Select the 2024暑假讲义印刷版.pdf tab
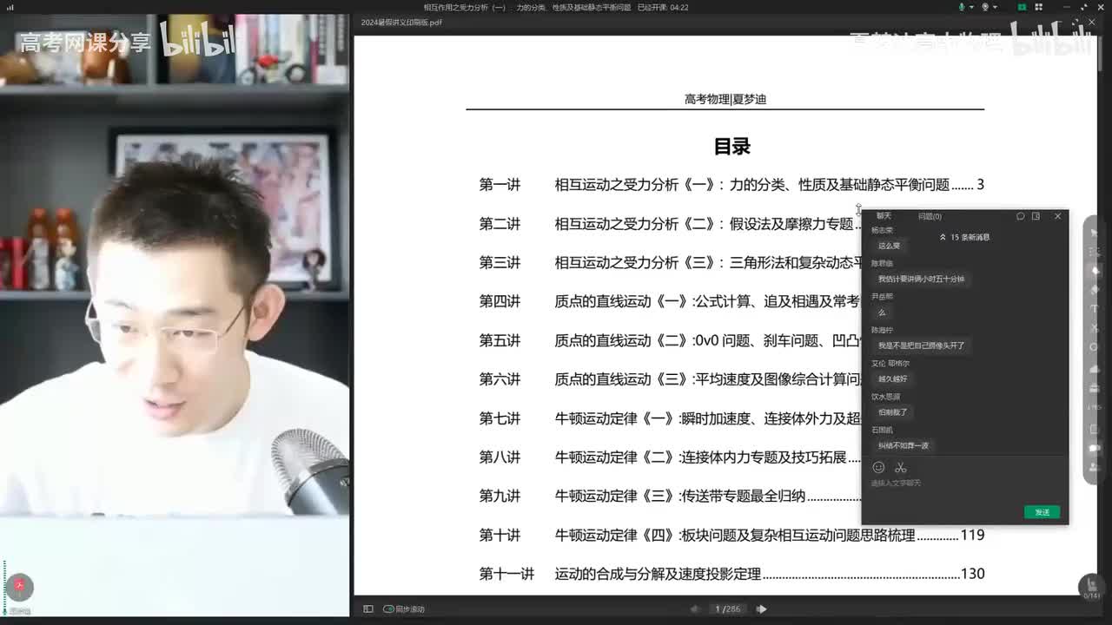 401,22
